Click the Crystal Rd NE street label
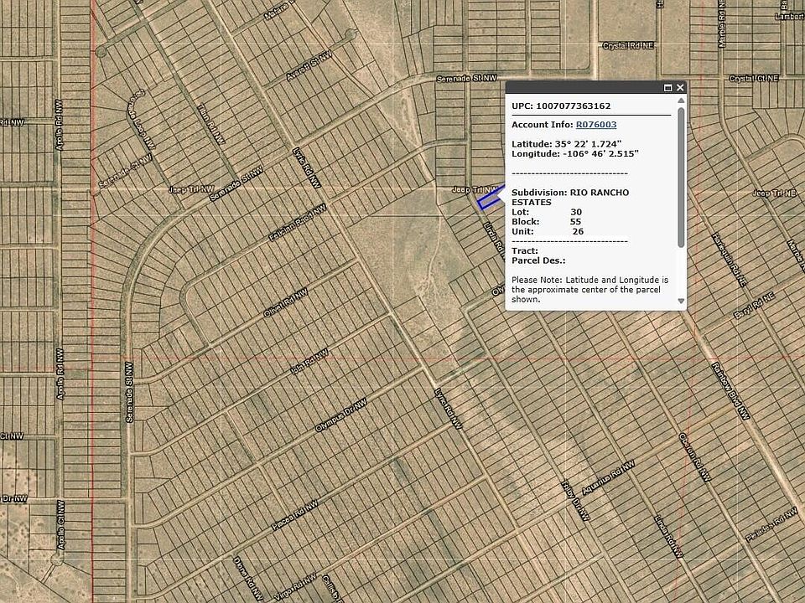Image resolution: width=805 pixels, height=603 pixels. point(628,45)
